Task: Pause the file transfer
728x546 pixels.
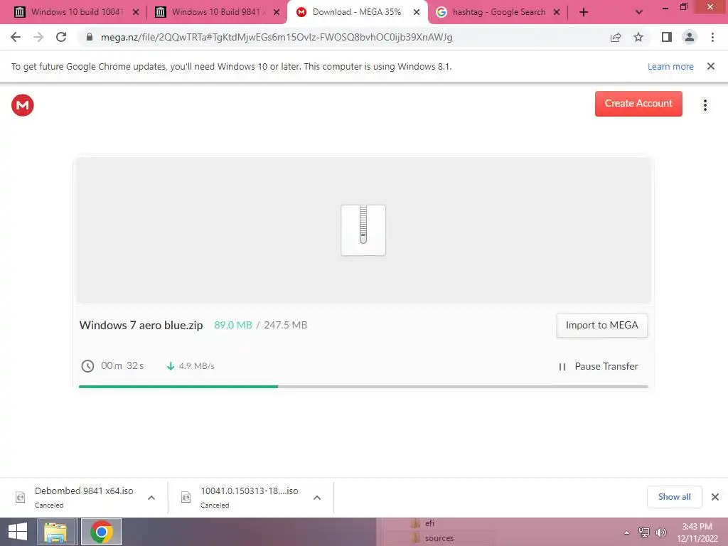Action: coord(598,366)
